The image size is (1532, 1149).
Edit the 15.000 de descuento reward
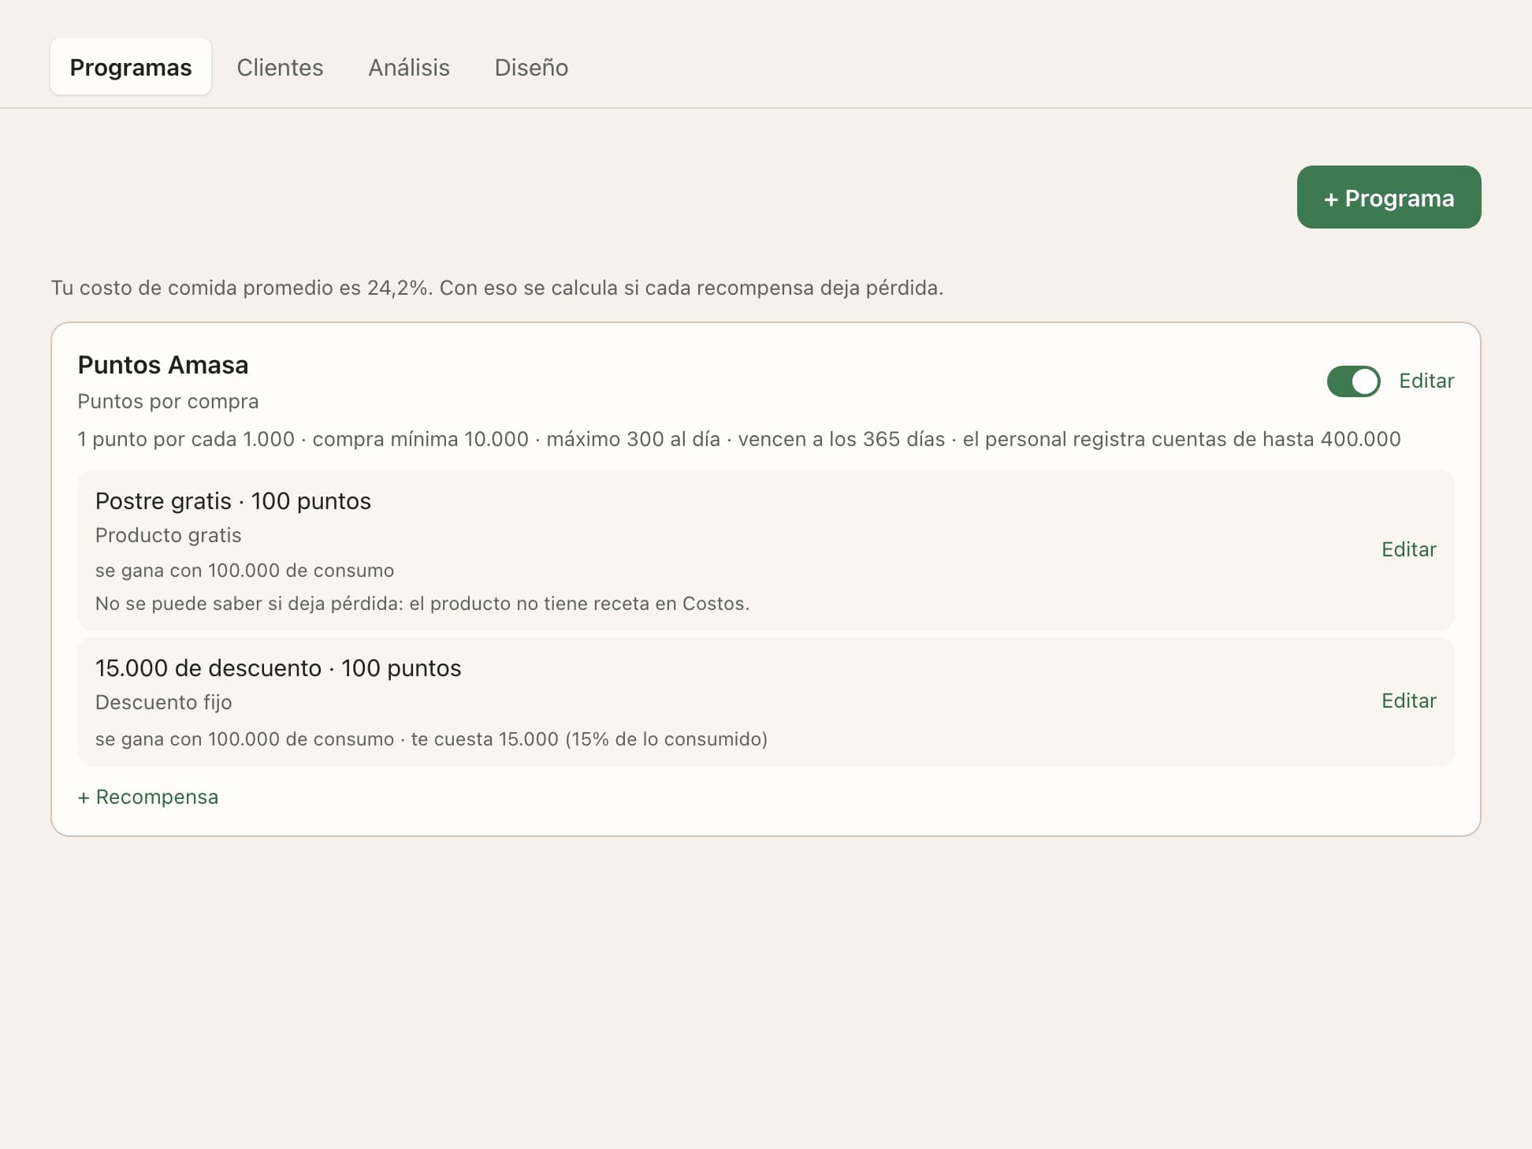[x=1409, y=701]
